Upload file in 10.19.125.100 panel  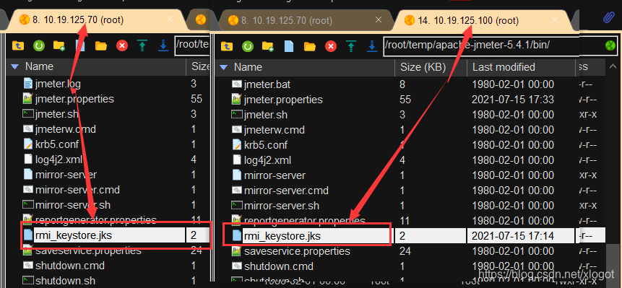click(351, 46)
